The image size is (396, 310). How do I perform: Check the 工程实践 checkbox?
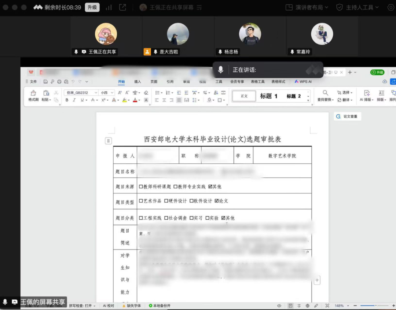point(141,218)
